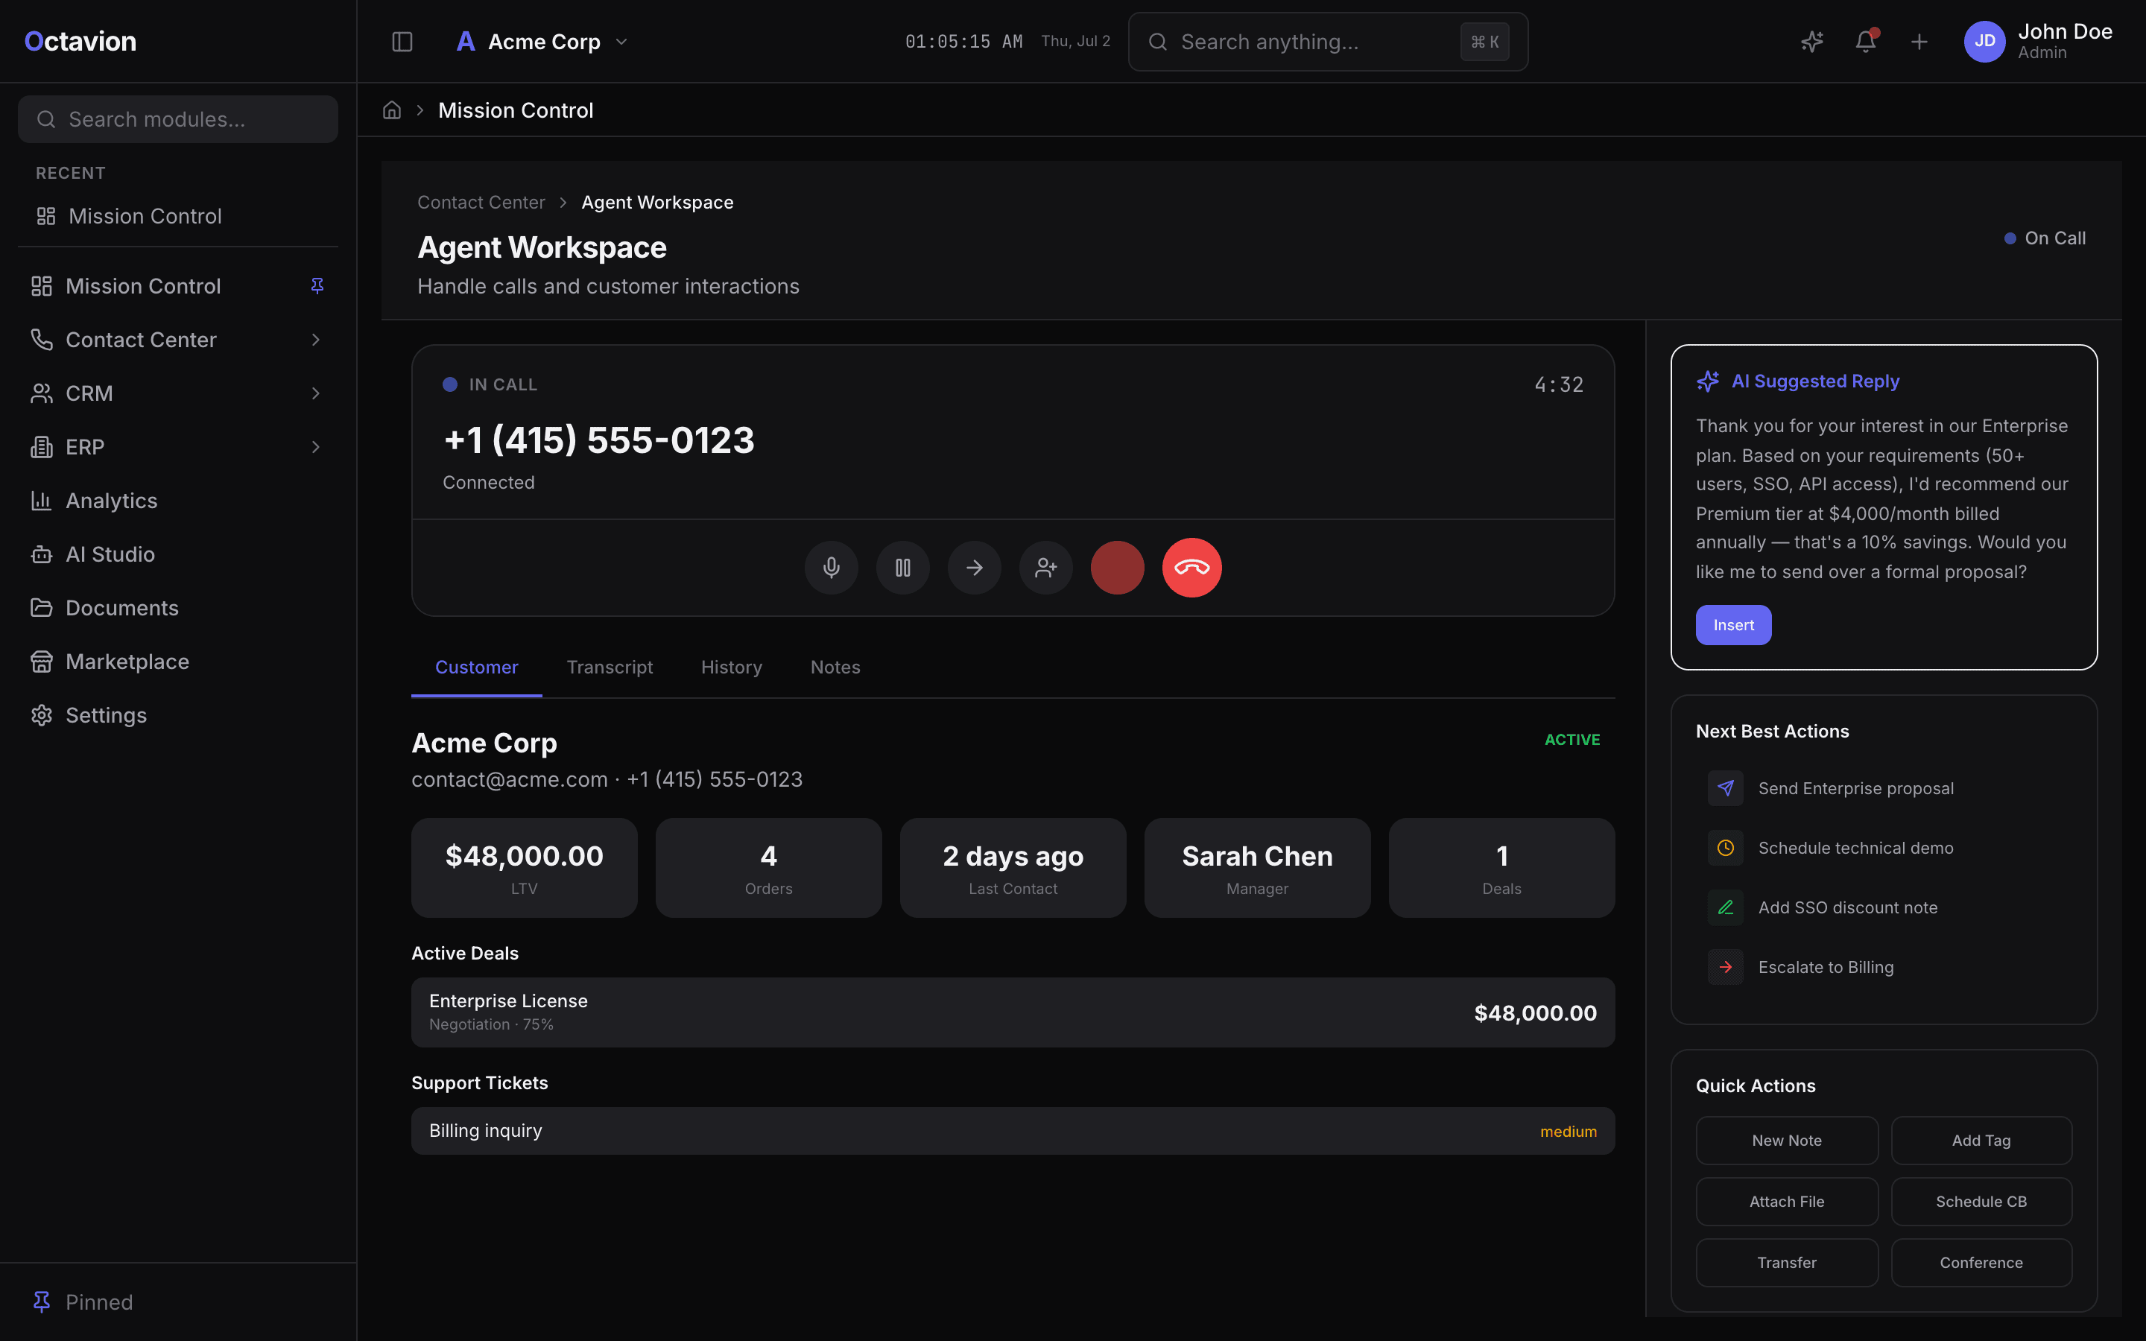Add a participant to the call

[x=1046, y=568]
